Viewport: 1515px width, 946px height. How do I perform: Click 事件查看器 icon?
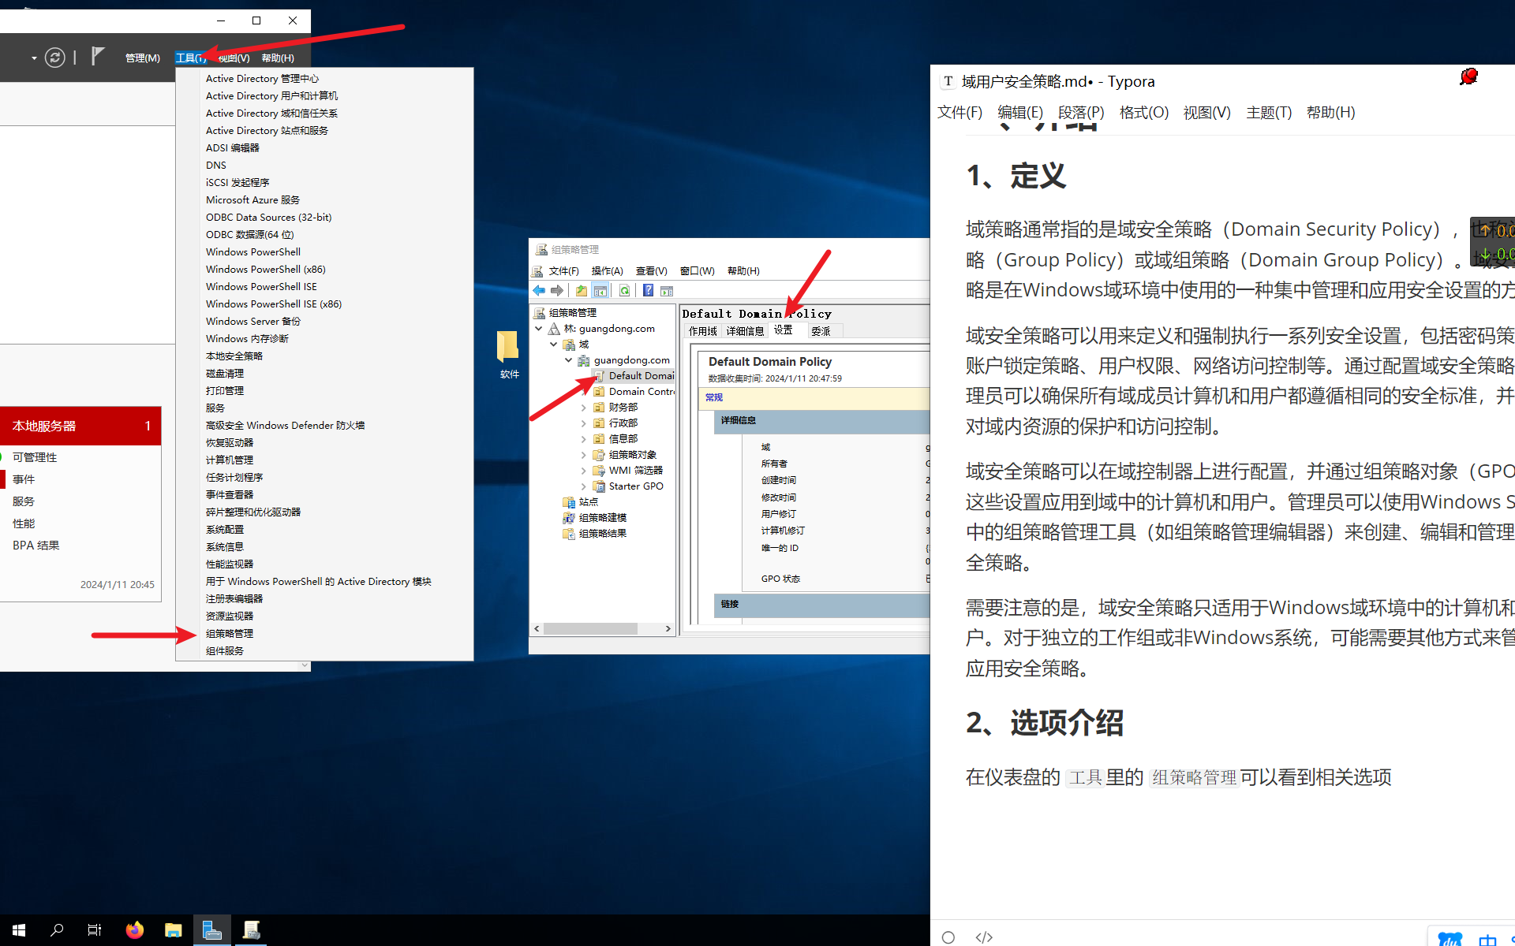[230, 493]
